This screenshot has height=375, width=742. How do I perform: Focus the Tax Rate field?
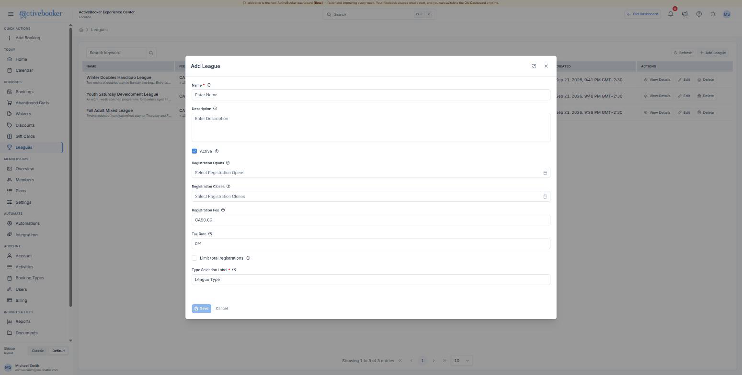click(371, 244)
